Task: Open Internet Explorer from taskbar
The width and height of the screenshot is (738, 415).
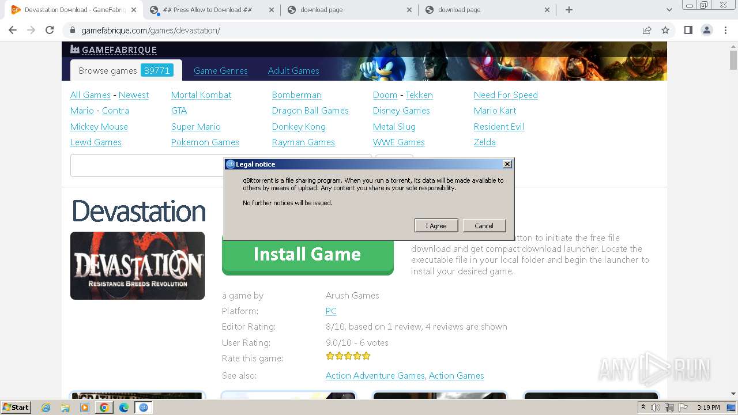Action: tap(46, 408)
